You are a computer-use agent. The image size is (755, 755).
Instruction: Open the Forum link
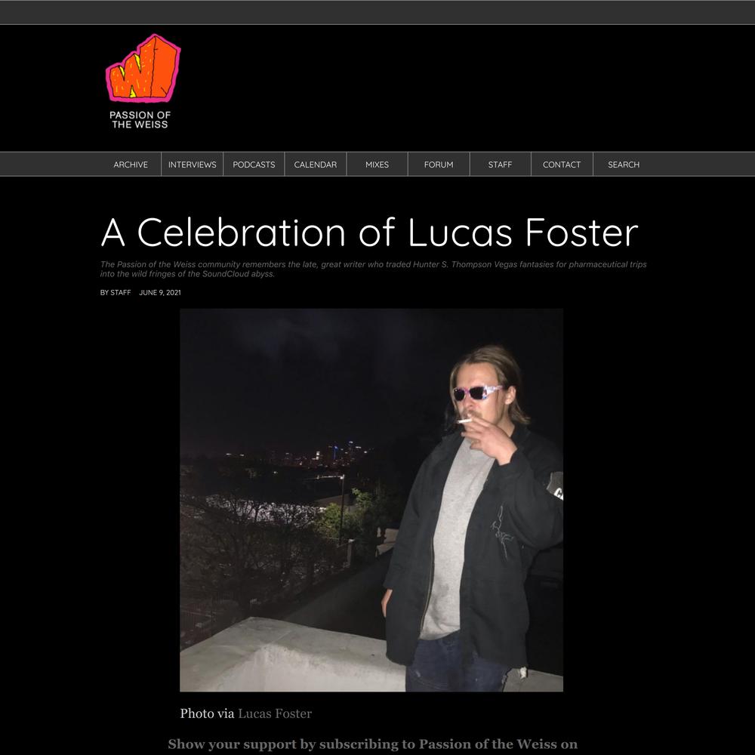tap(439, 165)
